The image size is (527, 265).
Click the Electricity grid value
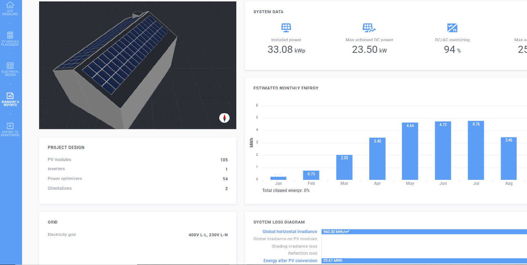pos(208,235)
